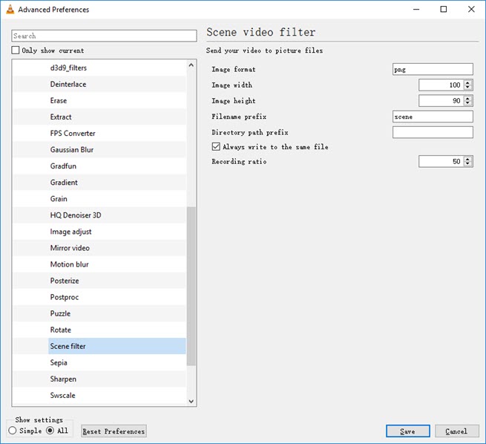This screenshot has width=486, height=444.
Task: Save the preferences
Action: coord(407,431)
